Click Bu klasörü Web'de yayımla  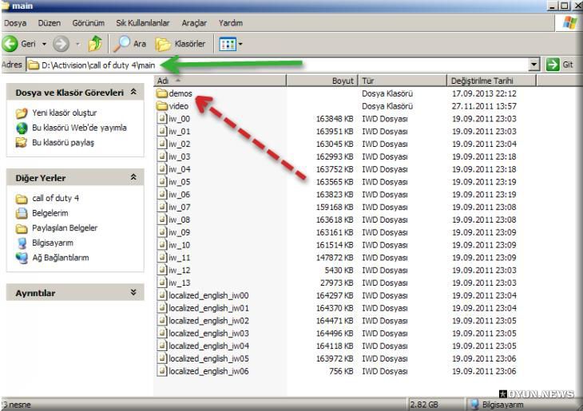[x=79, y=128]
